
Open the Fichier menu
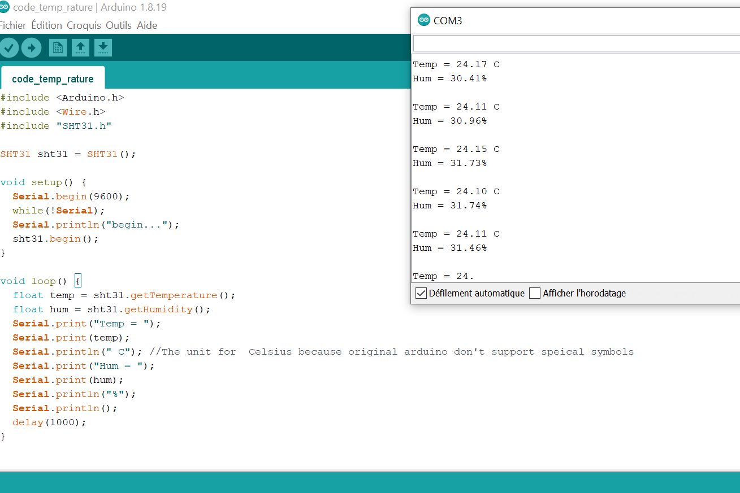[x=12, y=25]
